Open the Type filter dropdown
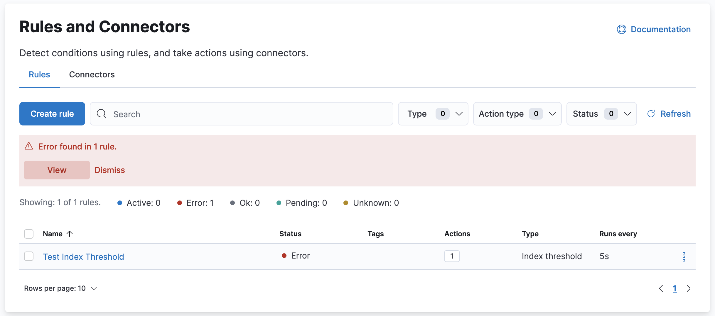The height and width of the screenshot is (316, 715). tap(433, 114)
